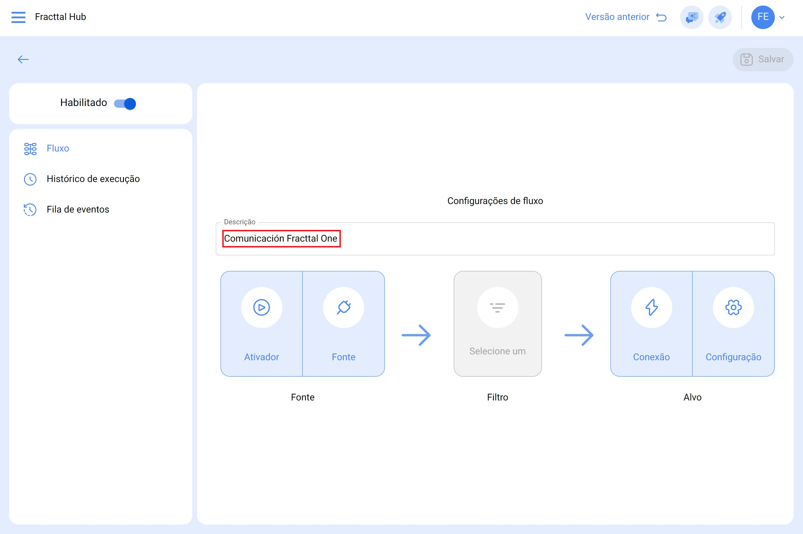Click the Fluxo diagram icon
803x534 pixels.
point(30,149)
